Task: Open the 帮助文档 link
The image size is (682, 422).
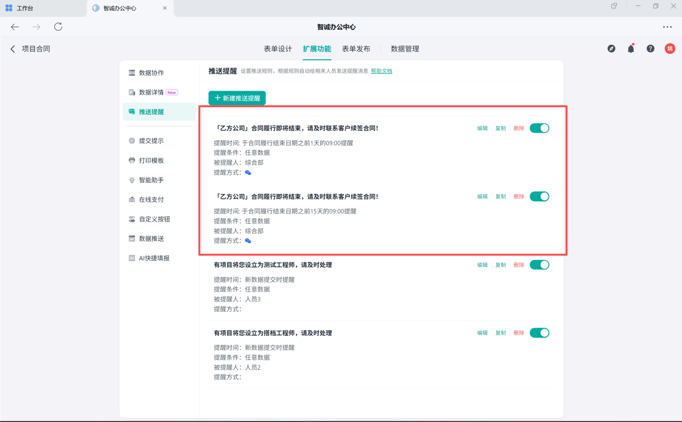Action: coord(382,71)
